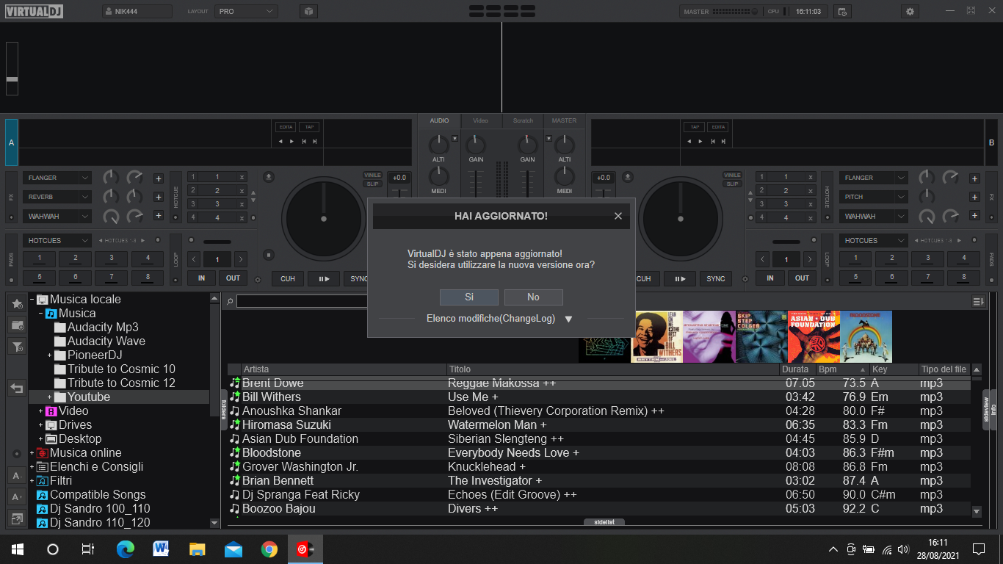Decline update with No button
Image resolution: width=1003 pixels, height=564 pixels.
tap(533, 297)
